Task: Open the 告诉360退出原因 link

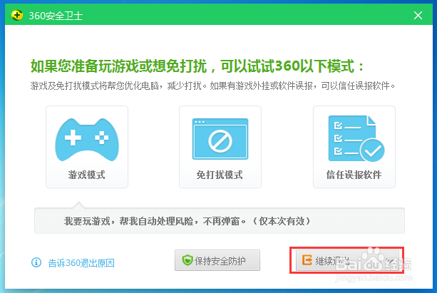Action: point(81,263)
